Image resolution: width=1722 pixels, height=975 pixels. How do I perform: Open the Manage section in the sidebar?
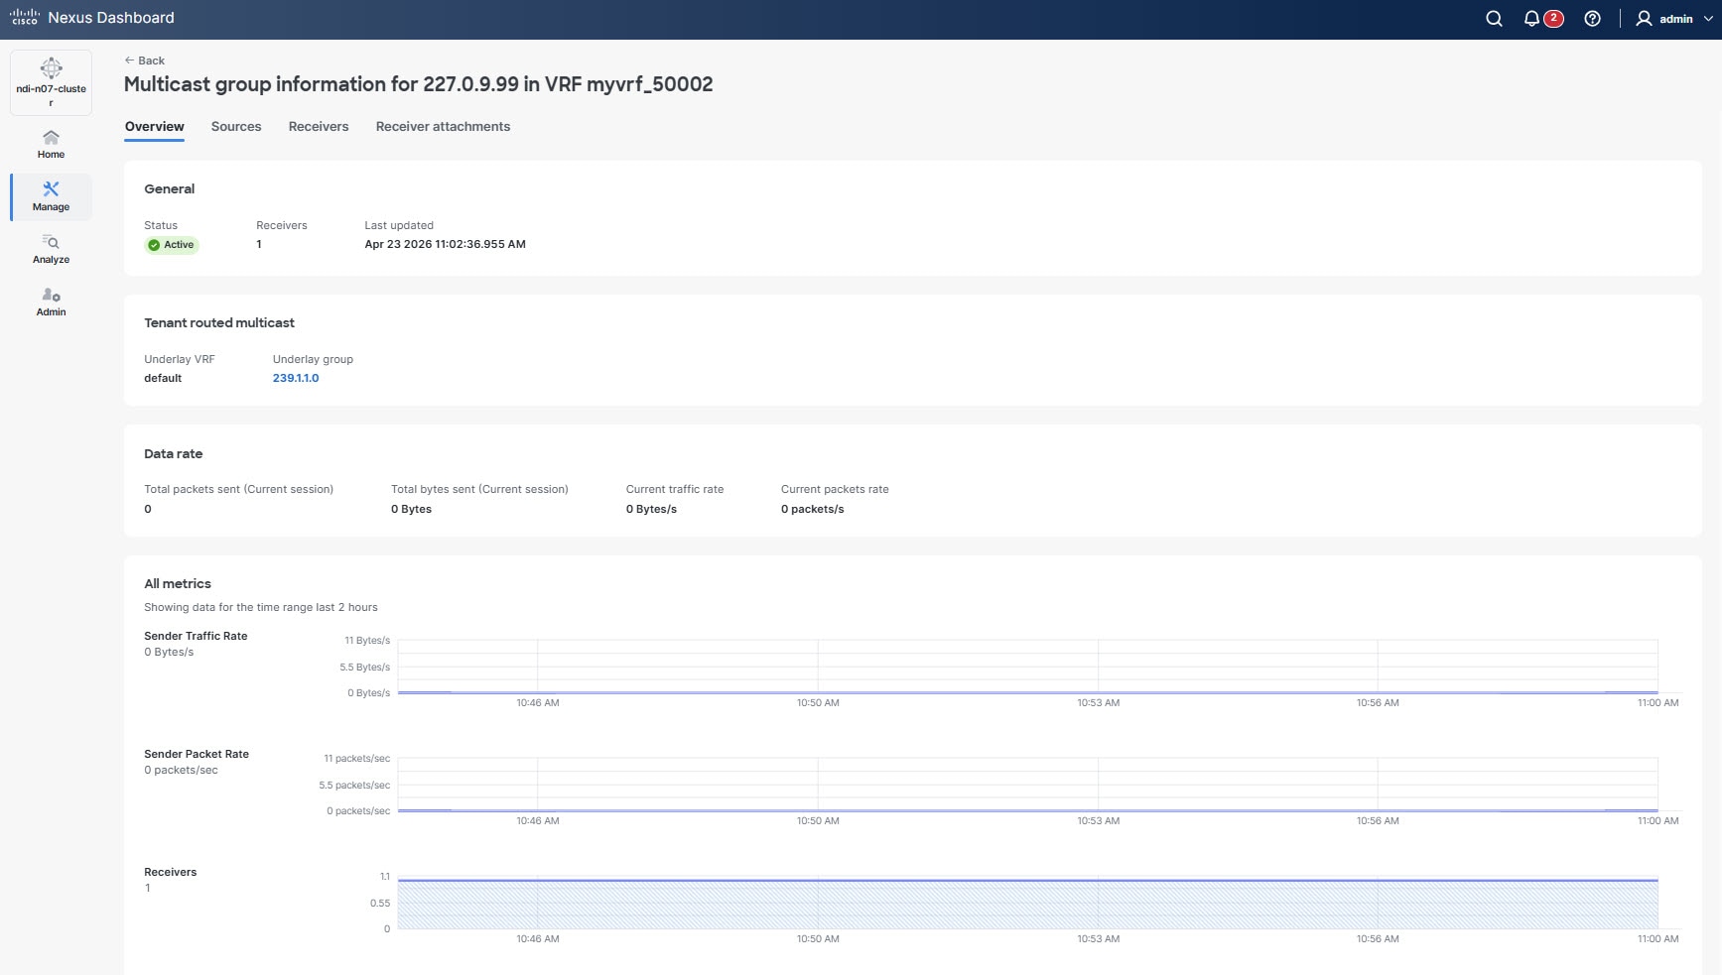(x=51, y=196)
